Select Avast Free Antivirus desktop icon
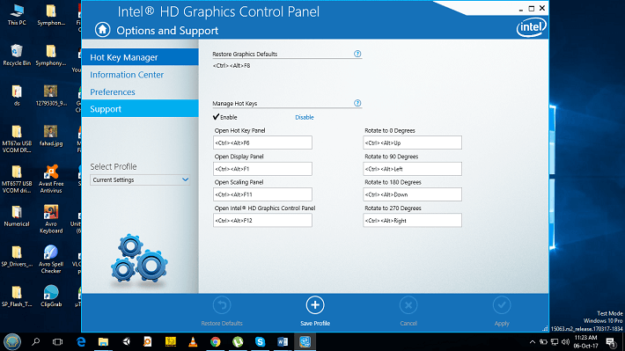 pyautogui.click(x=51, y=179)
